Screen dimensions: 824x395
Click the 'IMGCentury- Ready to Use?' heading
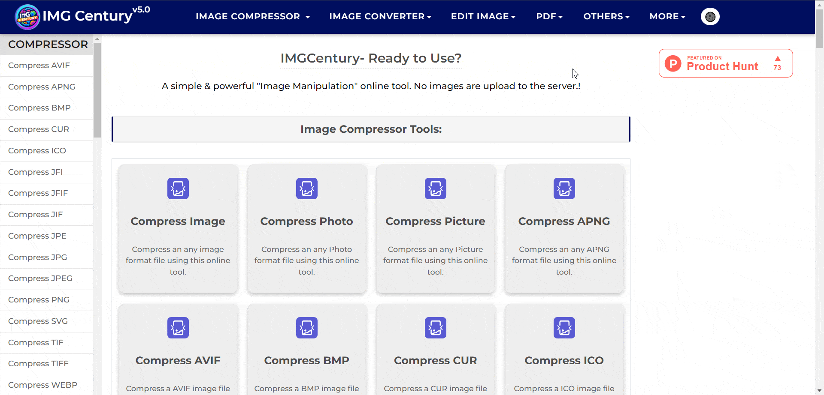[371, 58]
